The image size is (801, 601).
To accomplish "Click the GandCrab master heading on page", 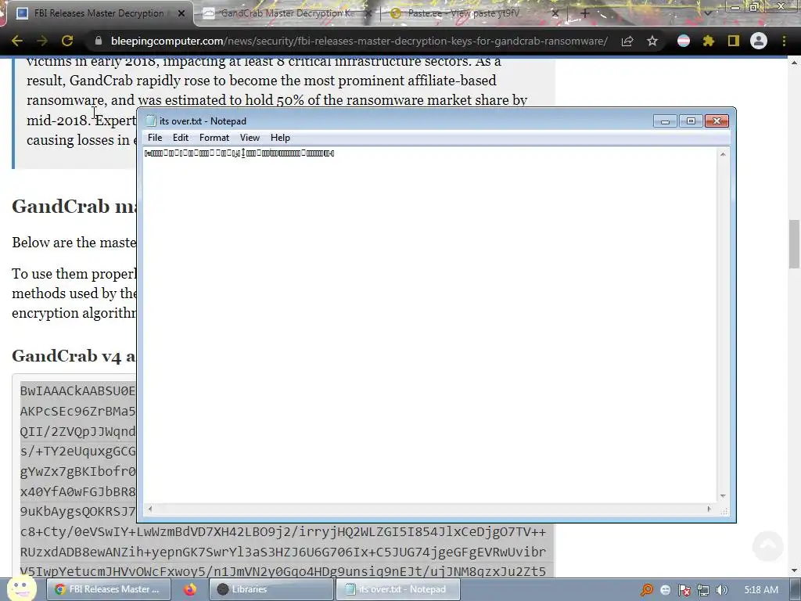I will coord(74,207).
